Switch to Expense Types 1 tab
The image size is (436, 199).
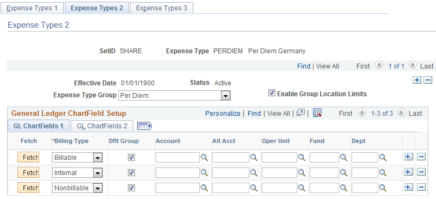pyautogui.click(x=32, y=8)
